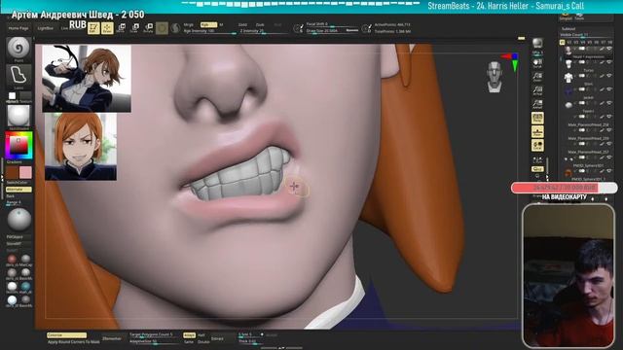Screen dimensions: 623x350
Task: Open the LightBox browser
Action: (x=46, y=28)
